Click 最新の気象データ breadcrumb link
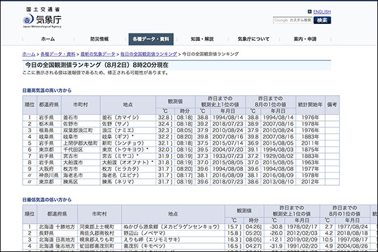 click(100, 55)
